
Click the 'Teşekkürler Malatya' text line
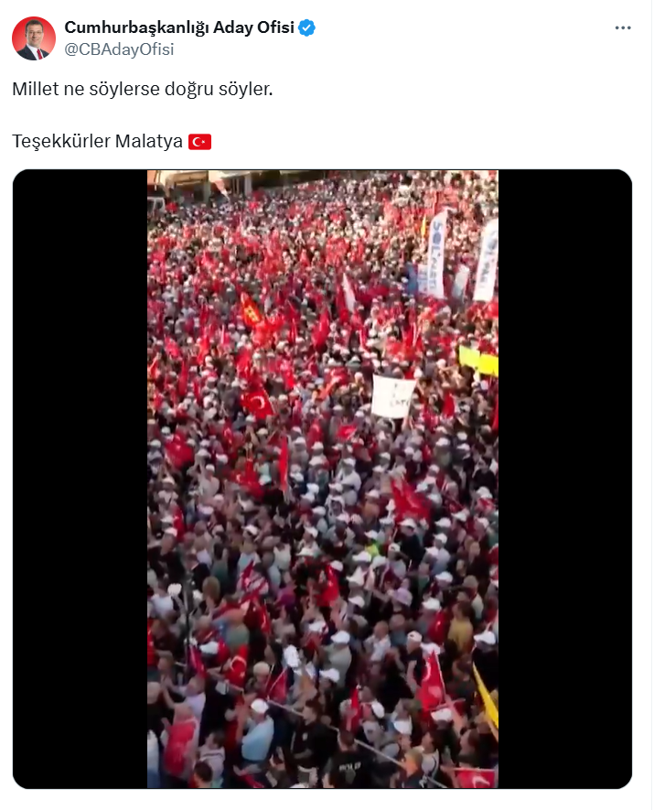[x=98, y=141]
